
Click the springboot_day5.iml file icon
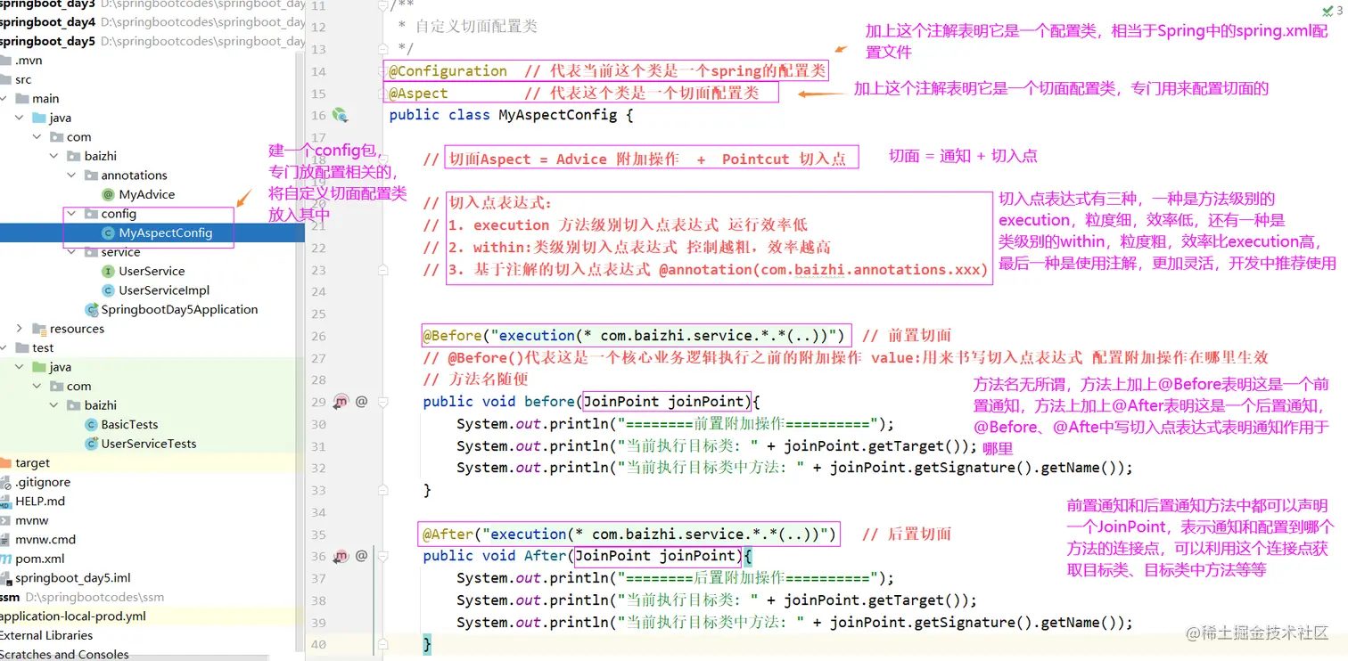pos(5,577)
